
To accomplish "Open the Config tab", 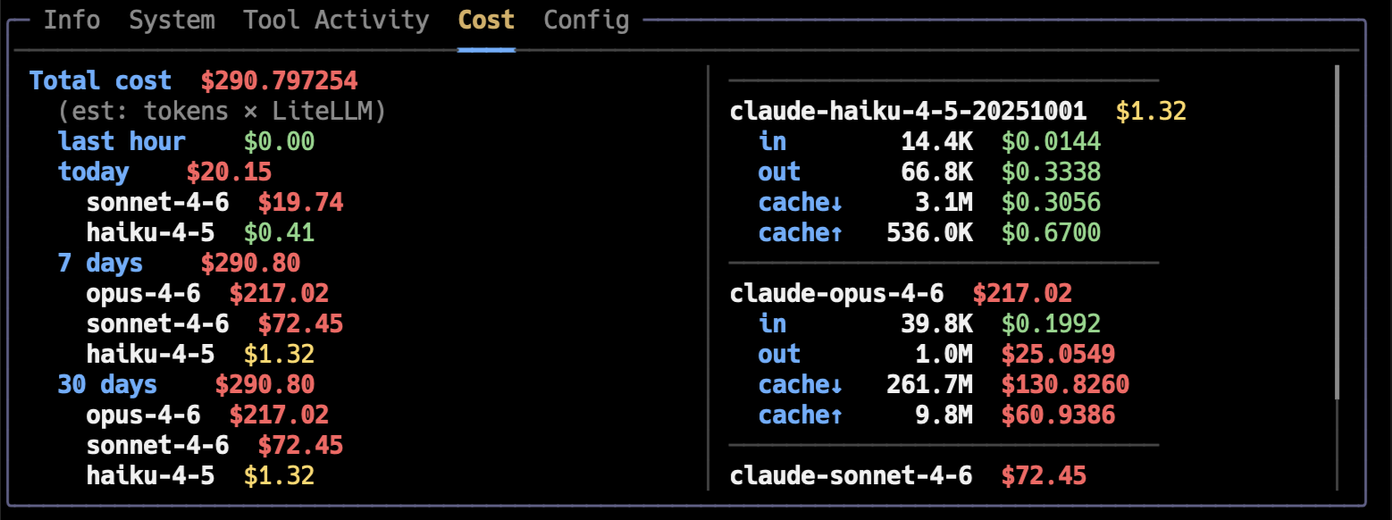I will 585,20.
